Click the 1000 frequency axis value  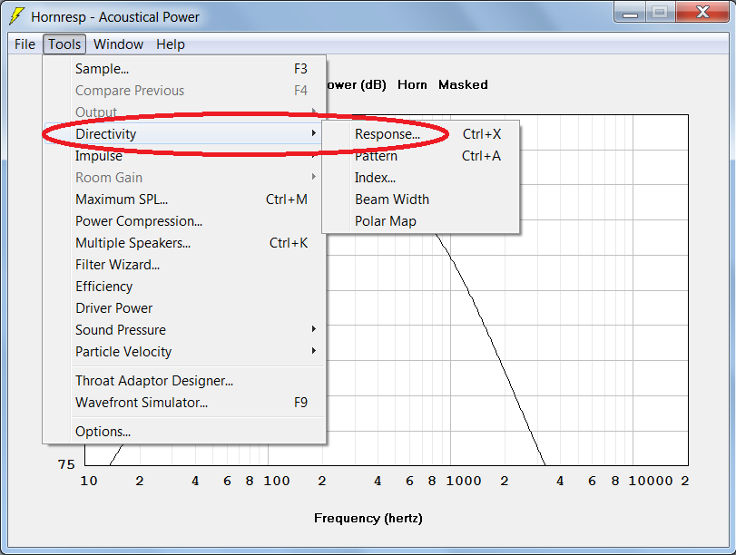(463, 481)
